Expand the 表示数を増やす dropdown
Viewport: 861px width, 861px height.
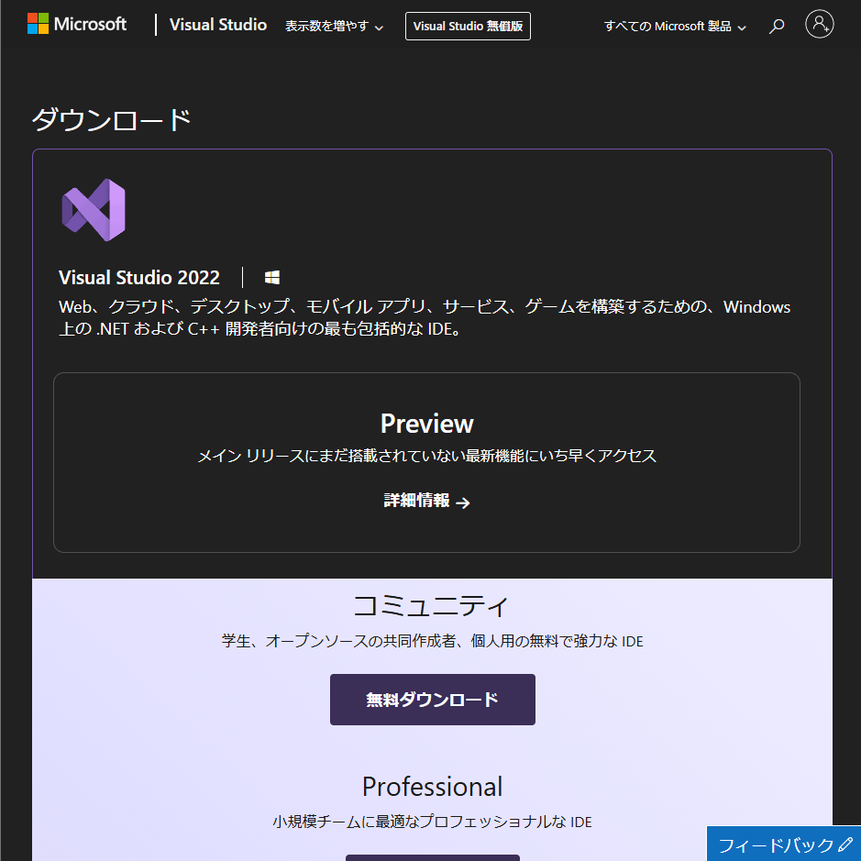click(x=334, y=27)
